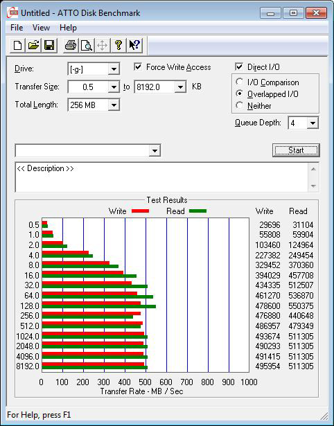The image size is (334, 426).
Task: Click inside the Description text box
Action: pyautogui.click(x=161, y=177)
